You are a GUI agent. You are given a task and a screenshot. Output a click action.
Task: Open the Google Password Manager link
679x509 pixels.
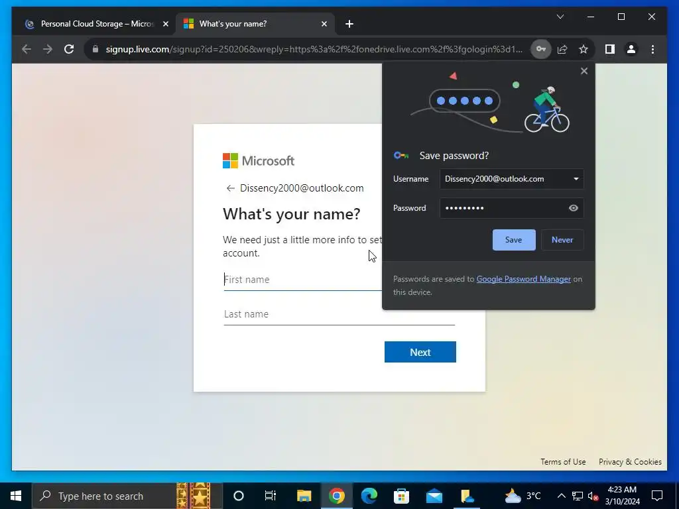click(x=524, y=279)
